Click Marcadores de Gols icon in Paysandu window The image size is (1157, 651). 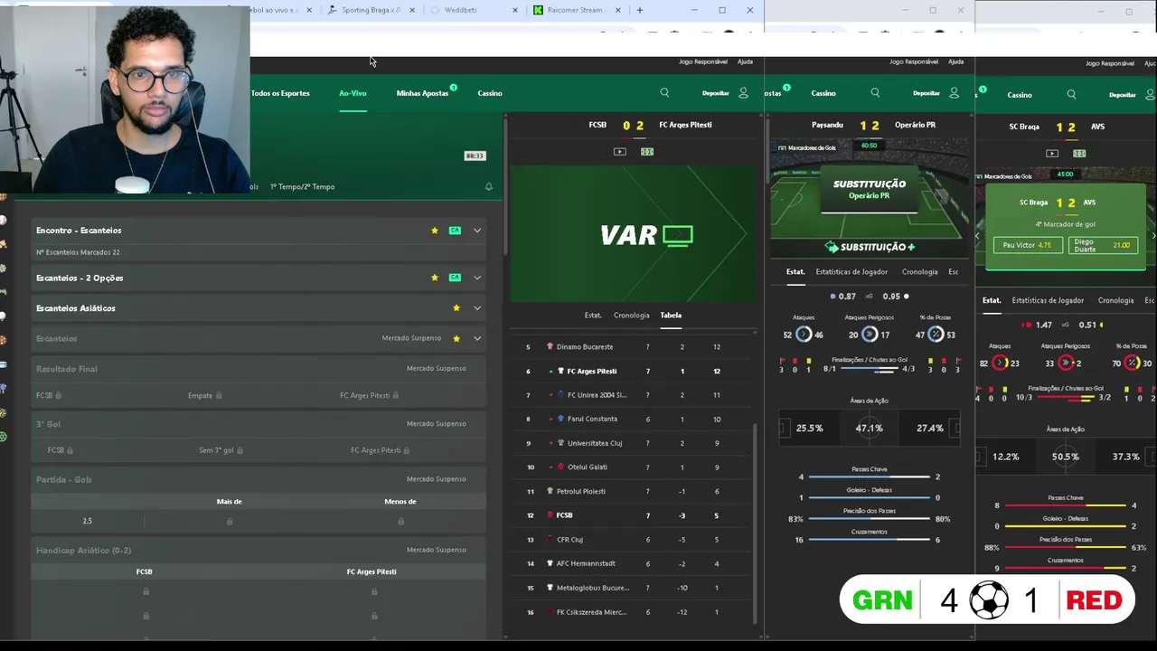point(782,147)
